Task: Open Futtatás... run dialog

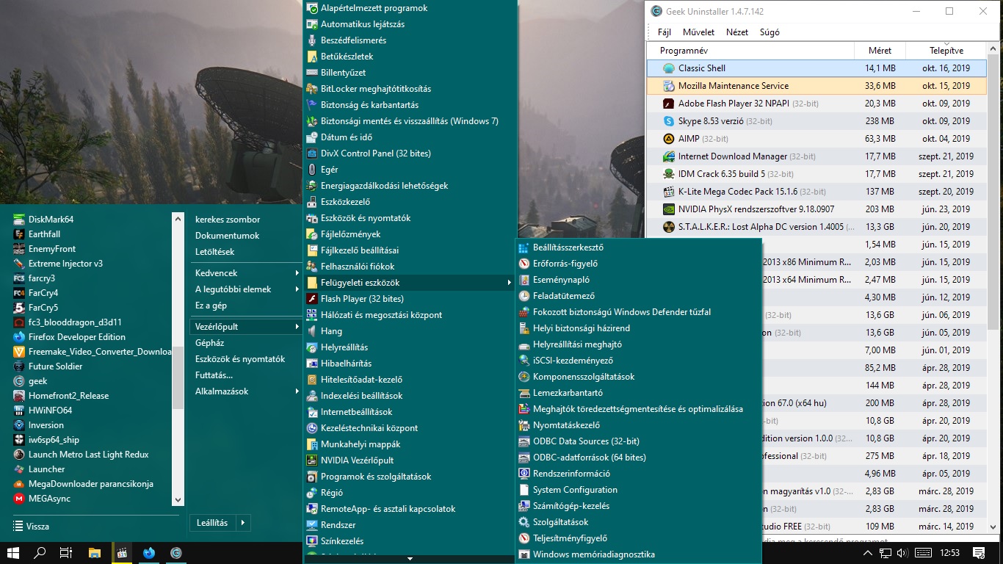Action: 214,375
